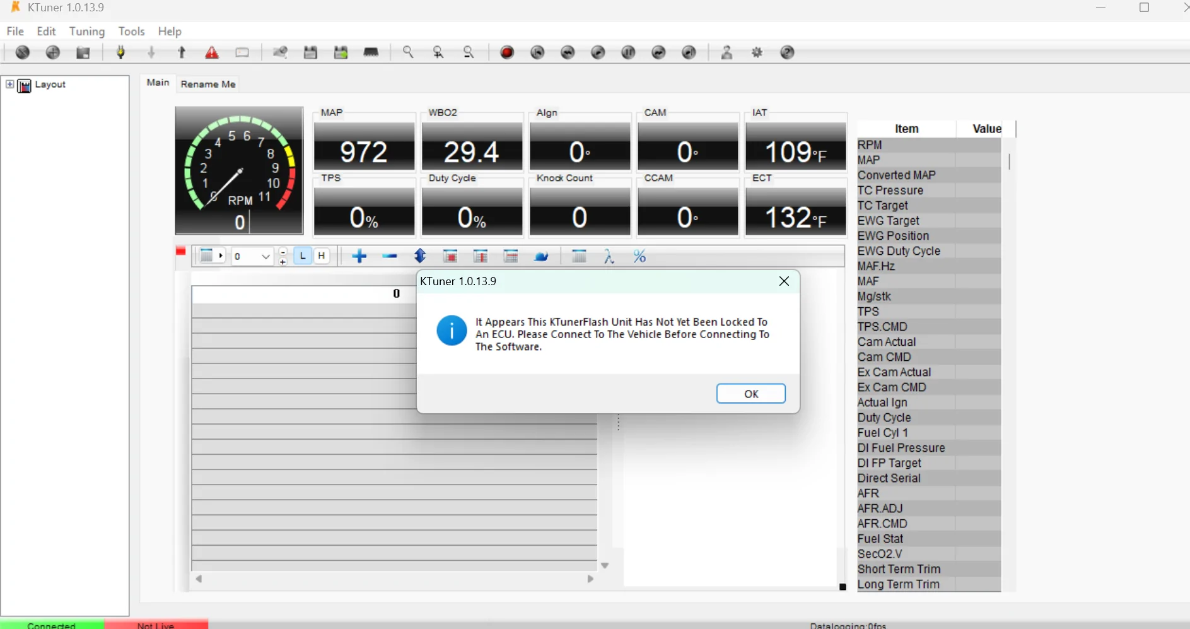Click the RPM dial gauge

coord(239,170)
